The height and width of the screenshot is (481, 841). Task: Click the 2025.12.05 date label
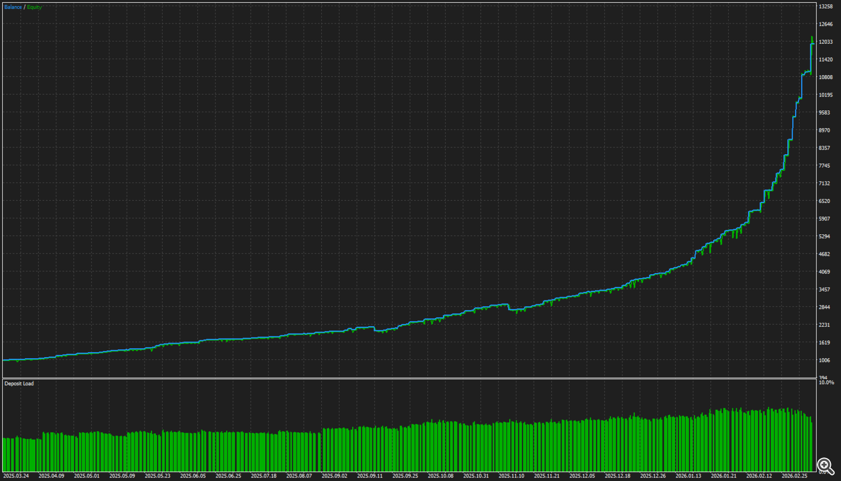[582, 476]
